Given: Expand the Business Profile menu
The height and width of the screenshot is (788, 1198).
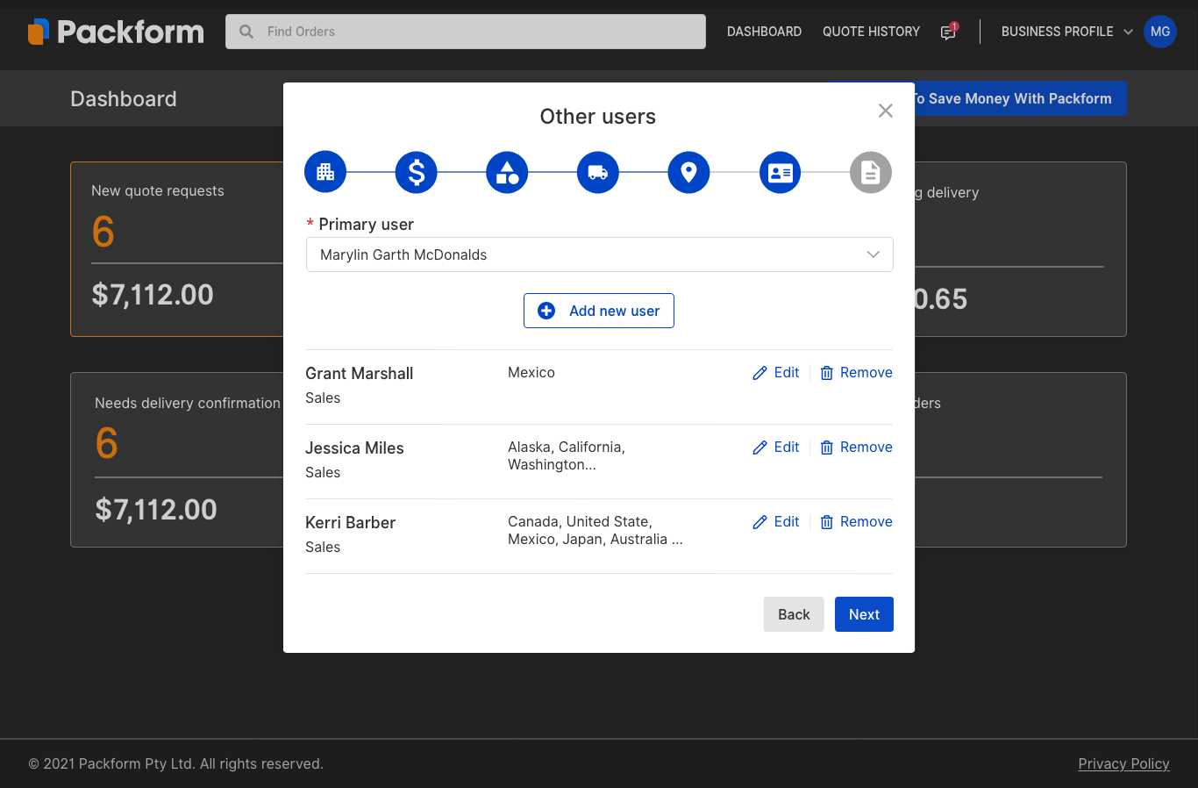Looking at the screenshot, I should pos(1066,32).
